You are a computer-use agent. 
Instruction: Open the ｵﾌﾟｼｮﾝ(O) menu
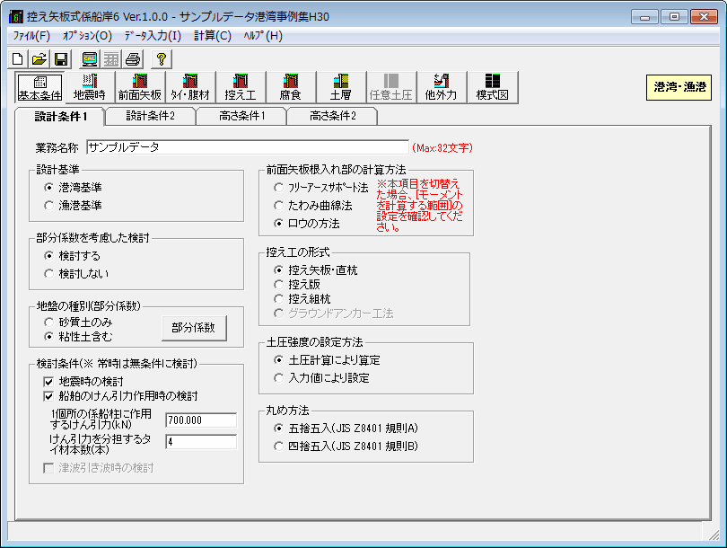point(87,36)
